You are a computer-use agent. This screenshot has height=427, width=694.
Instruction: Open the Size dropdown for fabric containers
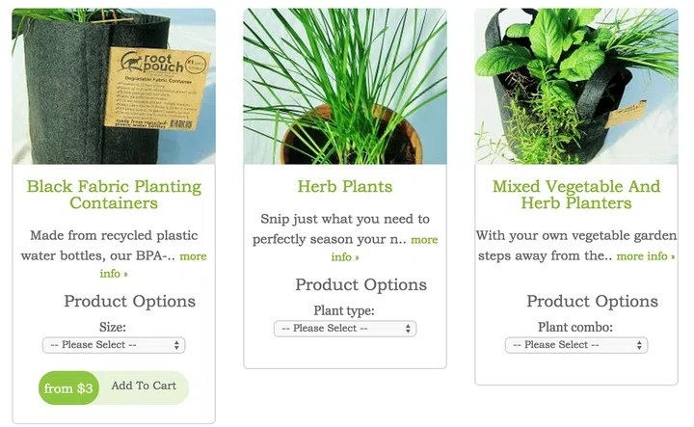pos(114,345)
